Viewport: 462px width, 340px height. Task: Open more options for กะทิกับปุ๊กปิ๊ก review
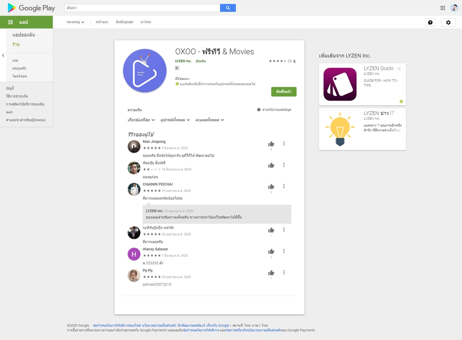(284, 229)
